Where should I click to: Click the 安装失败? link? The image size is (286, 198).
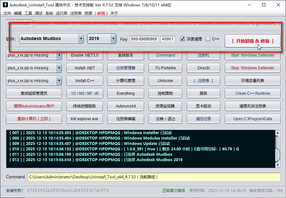pos(15,190)
